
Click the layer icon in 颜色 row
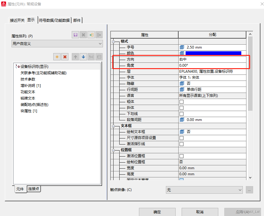coord(182,53)
